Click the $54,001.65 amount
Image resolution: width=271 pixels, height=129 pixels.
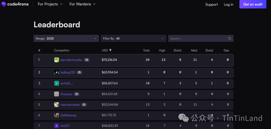pos(110,94)
